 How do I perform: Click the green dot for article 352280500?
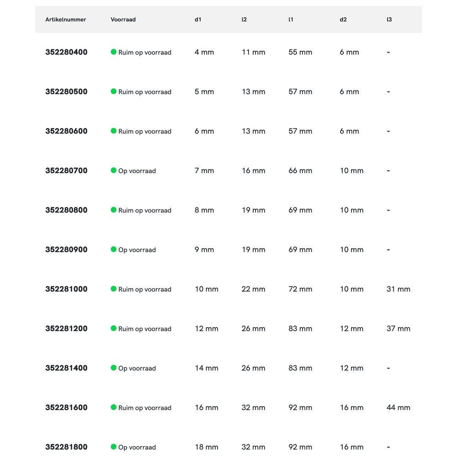(x=114, y=91)
